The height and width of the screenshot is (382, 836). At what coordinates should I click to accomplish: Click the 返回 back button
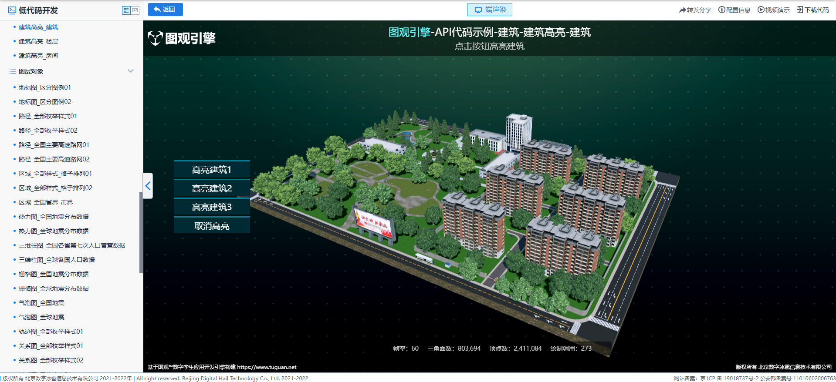pos(165,10)
